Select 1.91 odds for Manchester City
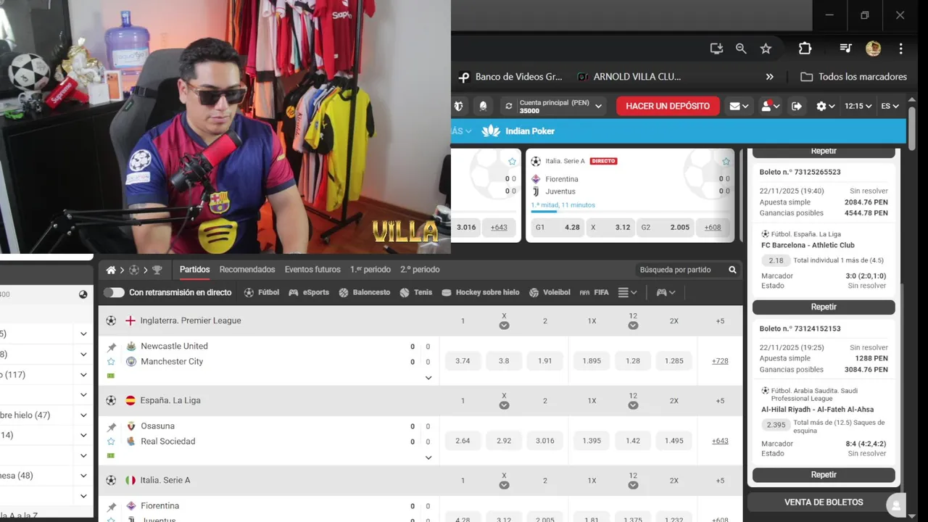 click(545, 361)
